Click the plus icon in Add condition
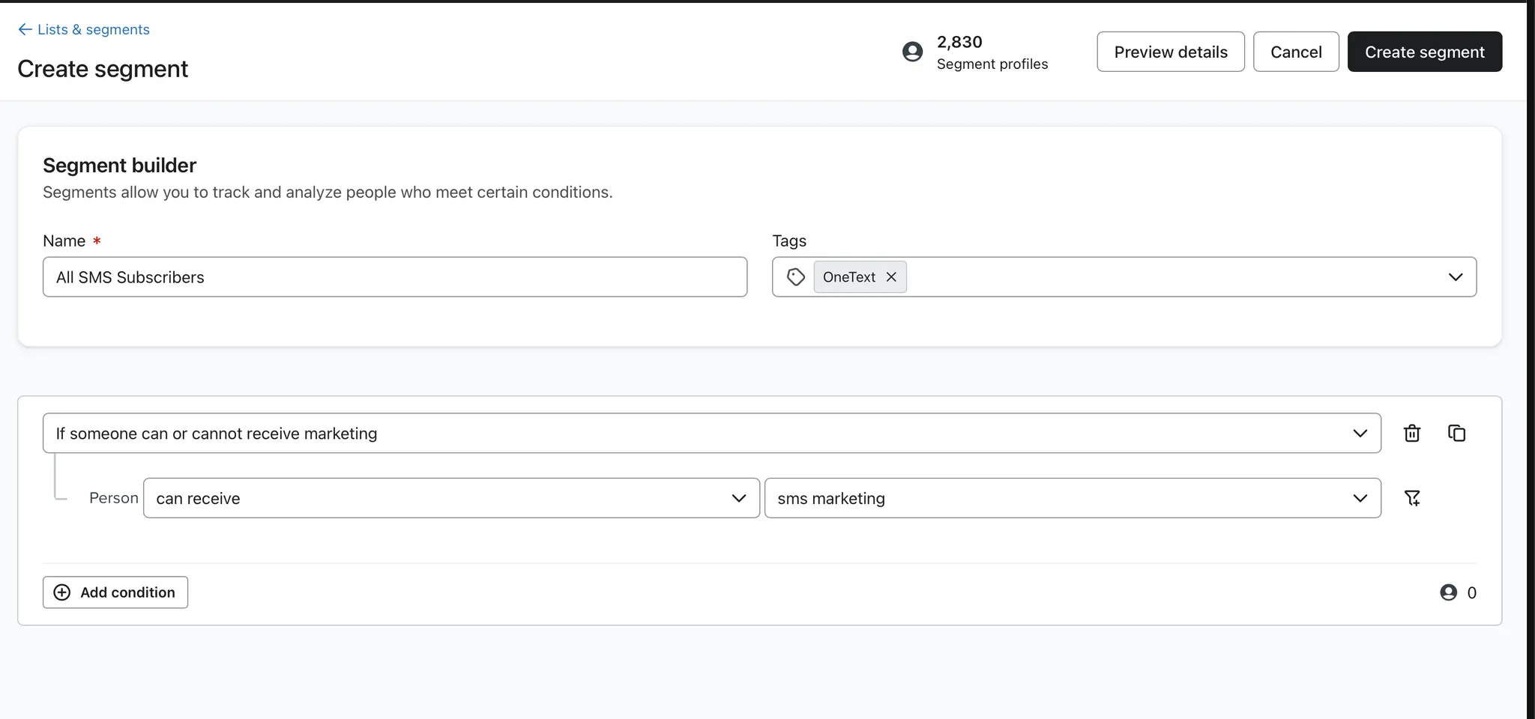1535x719 pixels. click(62, 592)
